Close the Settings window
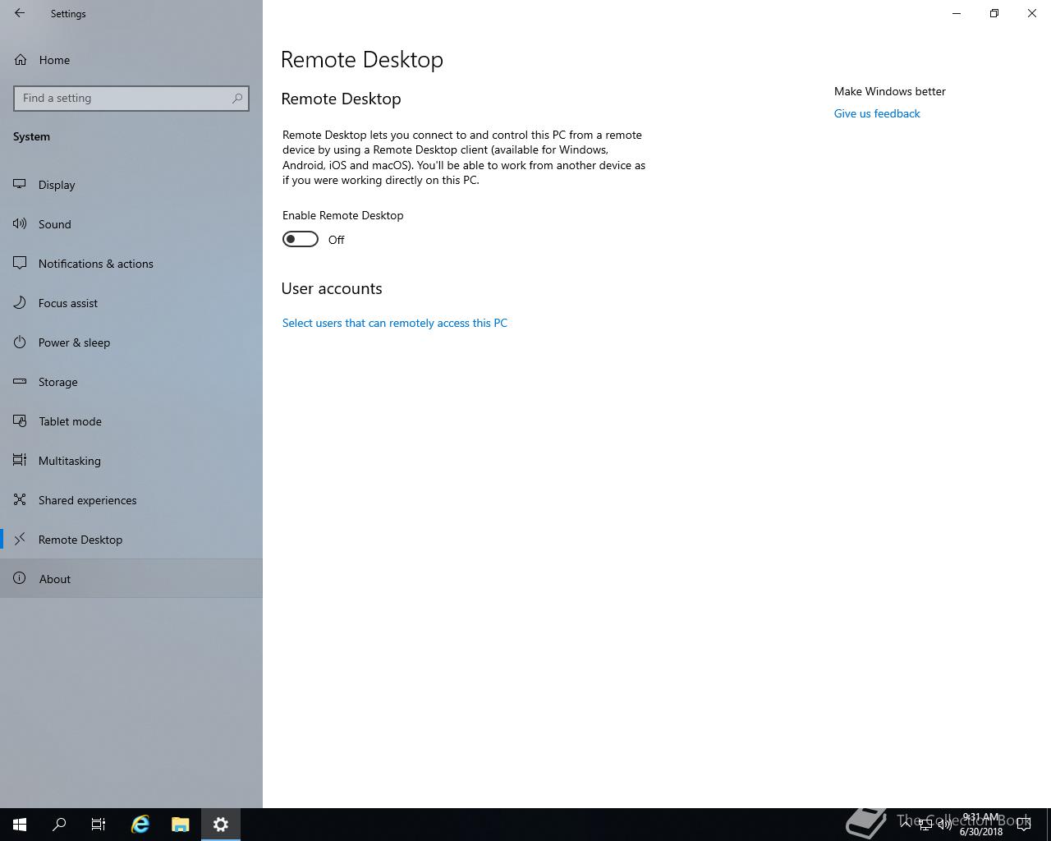The width and height of the screenshot is (1051, 841). pos(1032,13)
